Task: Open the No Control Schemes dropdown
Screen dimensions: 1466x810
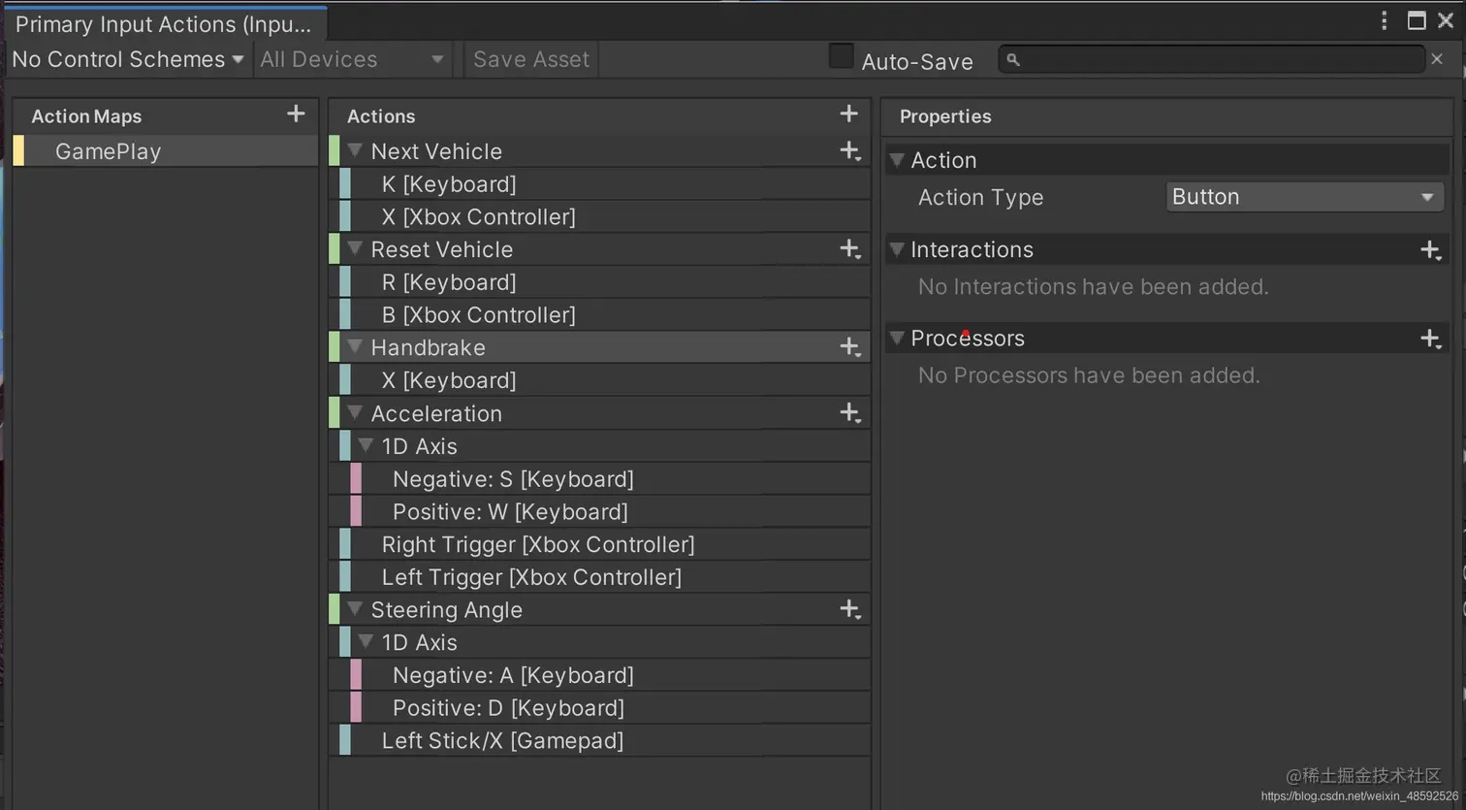Action: coord(127,59)
